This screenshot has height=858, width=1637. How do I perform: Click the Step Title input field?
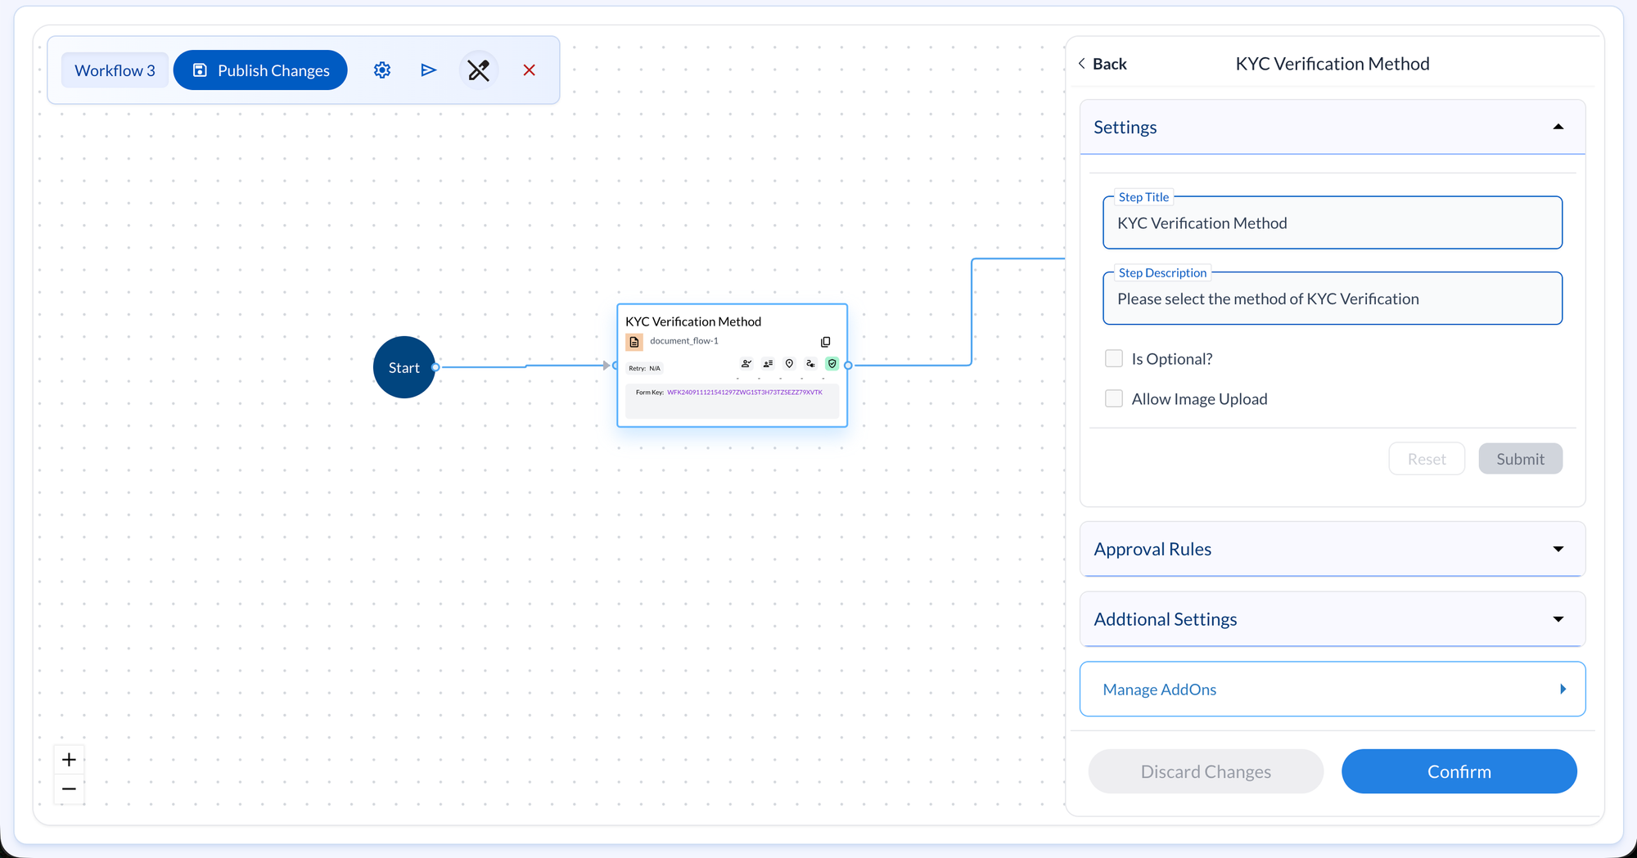pyautogui.click(x=1332, y=222)
